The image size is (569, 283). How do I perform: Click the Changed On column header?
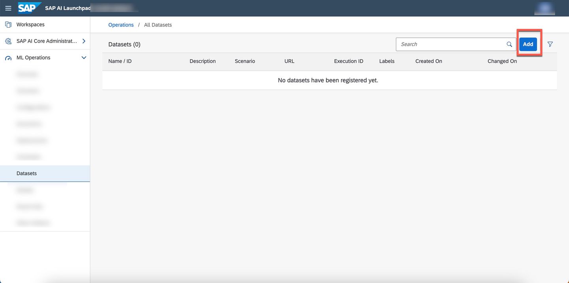[x=502, y=61]
